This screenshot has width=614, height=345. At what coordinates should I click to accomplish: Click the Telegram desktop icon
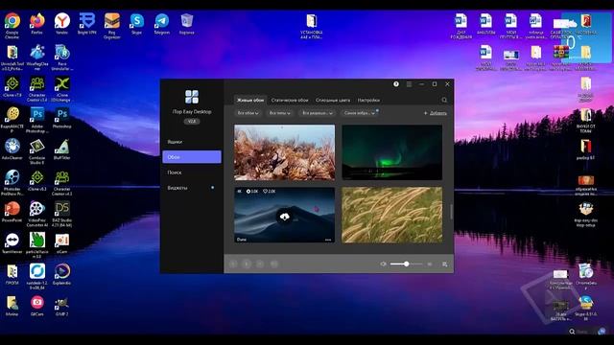click(162, 24)
